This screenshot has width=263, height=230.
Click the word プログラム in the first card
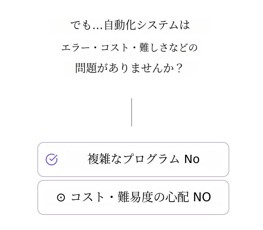(x=151, y=159)
